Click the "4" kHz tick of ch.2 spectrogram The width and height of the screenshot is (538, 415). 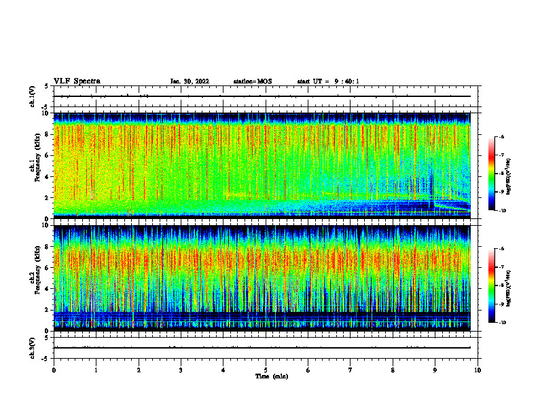coord(48,289)
